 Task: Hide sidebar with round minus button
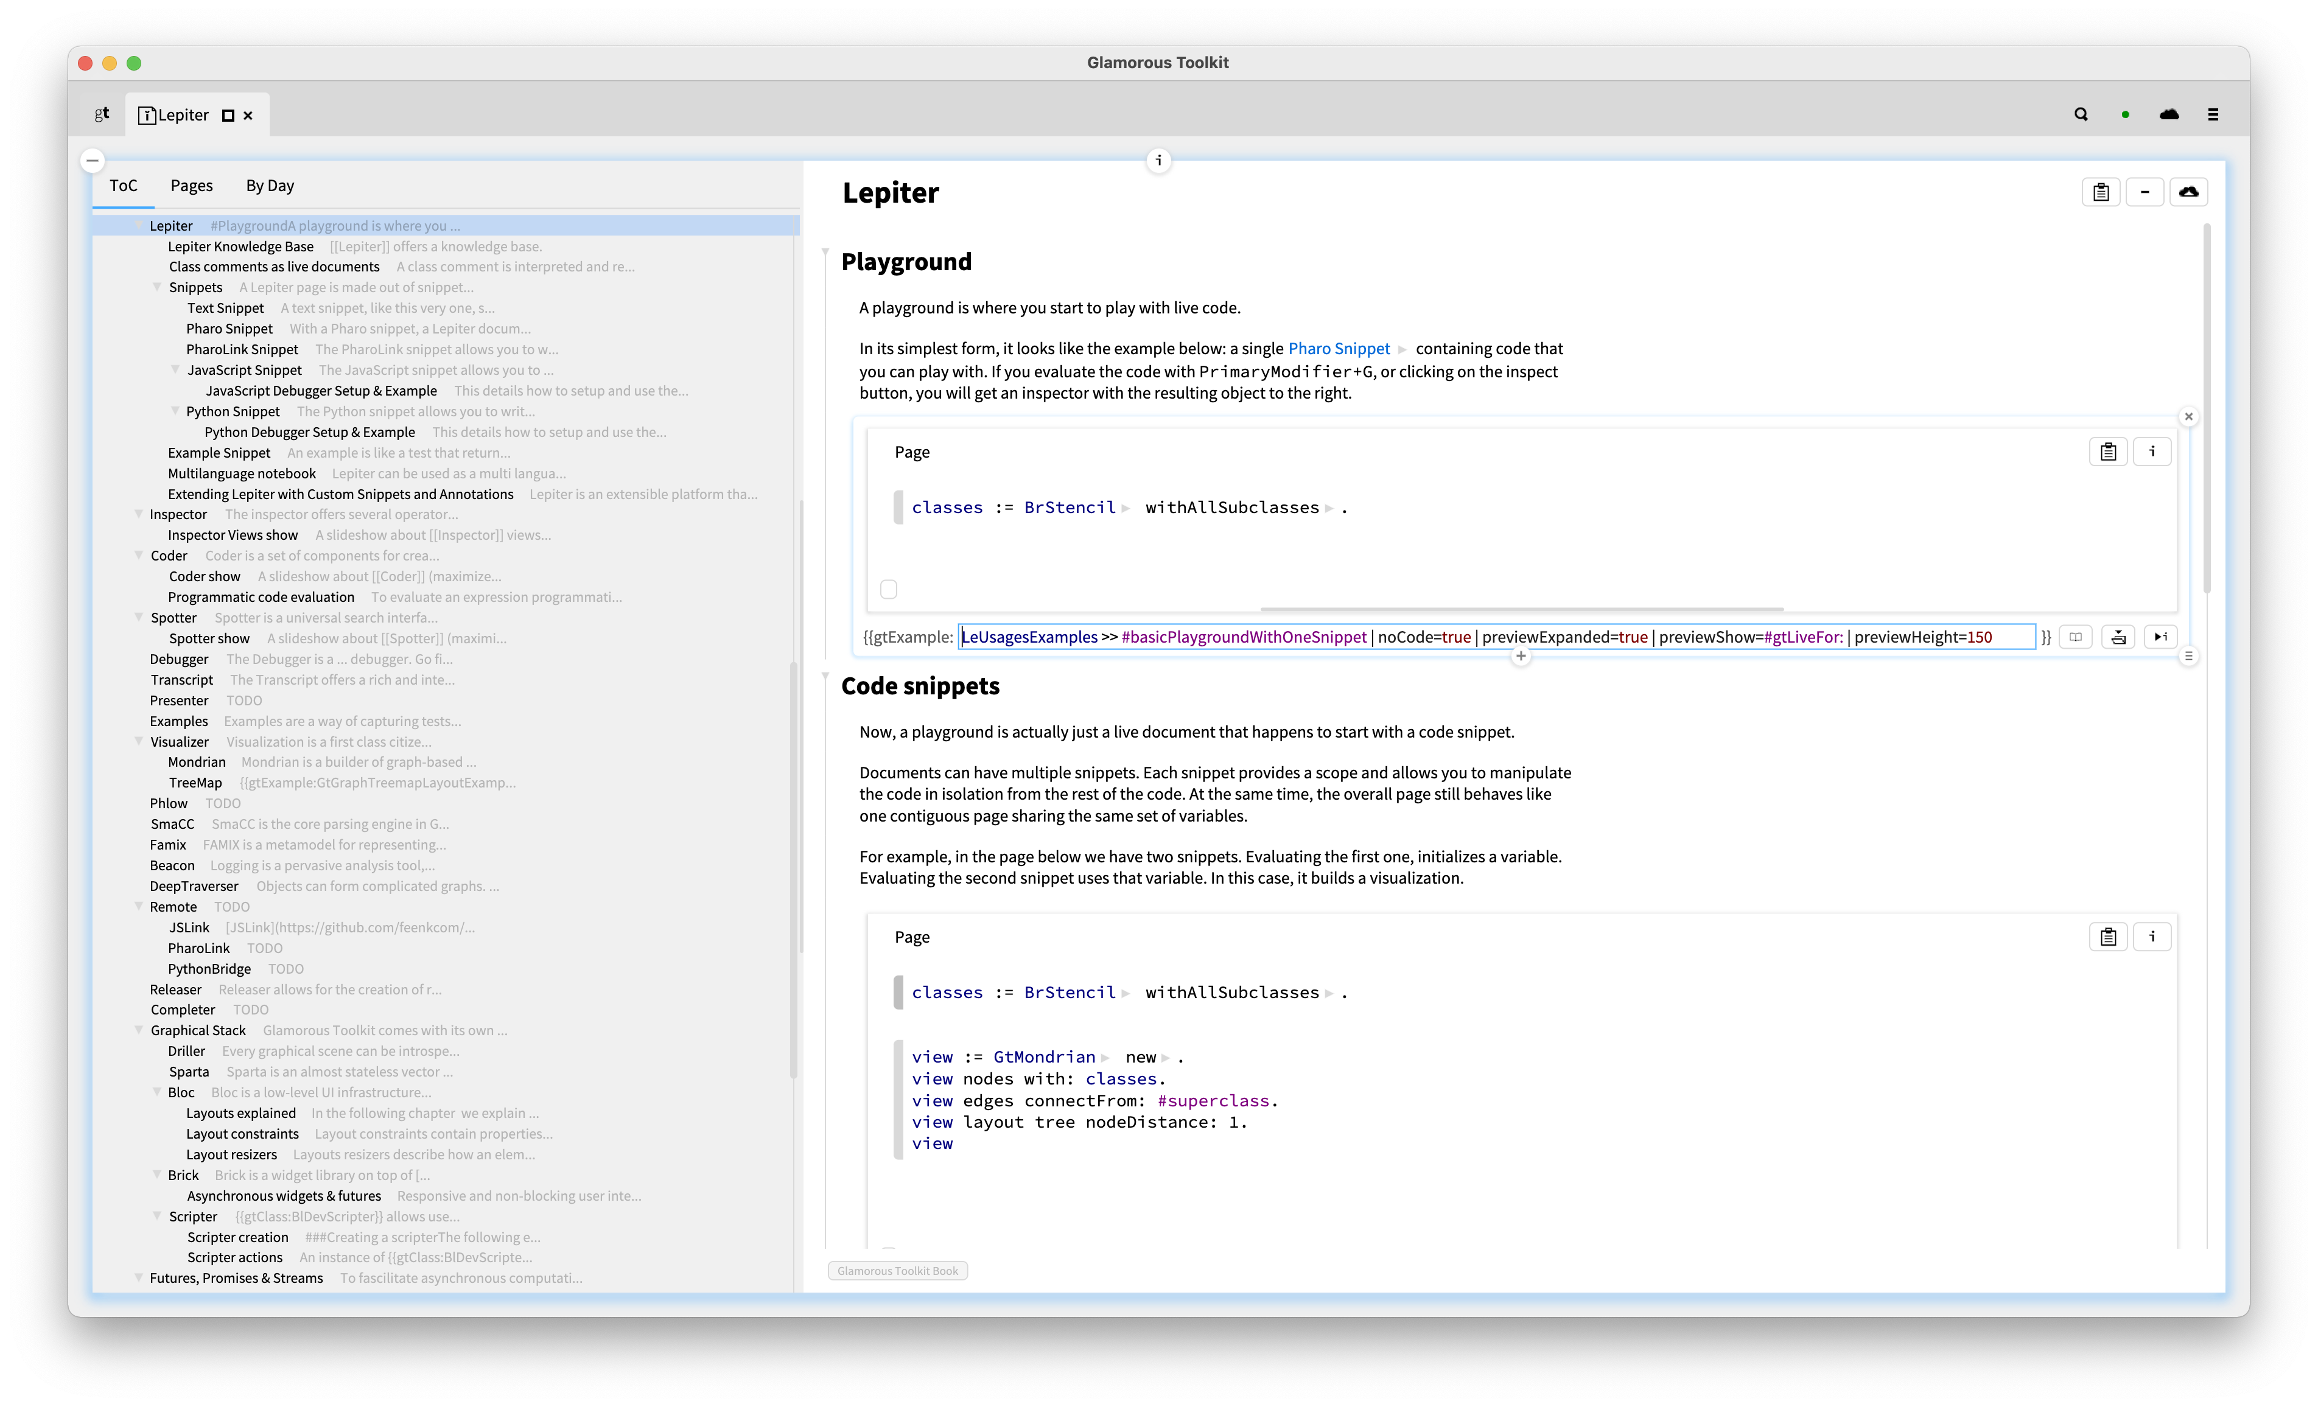pyautogui.click(x=92, y=161)
